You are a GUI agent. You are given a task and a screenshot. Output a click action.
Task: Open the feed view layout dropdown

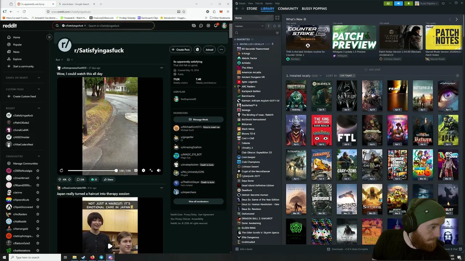coord(70,60)
